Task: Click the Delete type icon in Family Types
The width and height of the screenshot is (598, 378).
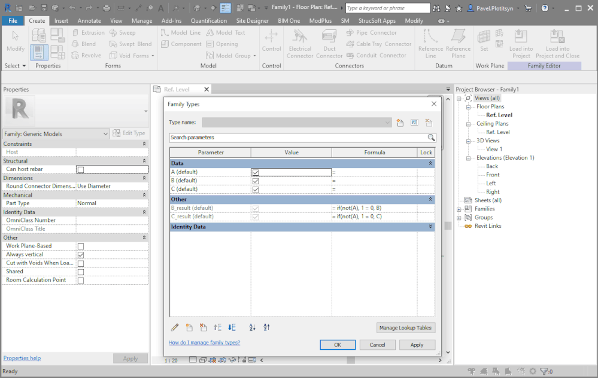Action: click(x=429, y=123)
